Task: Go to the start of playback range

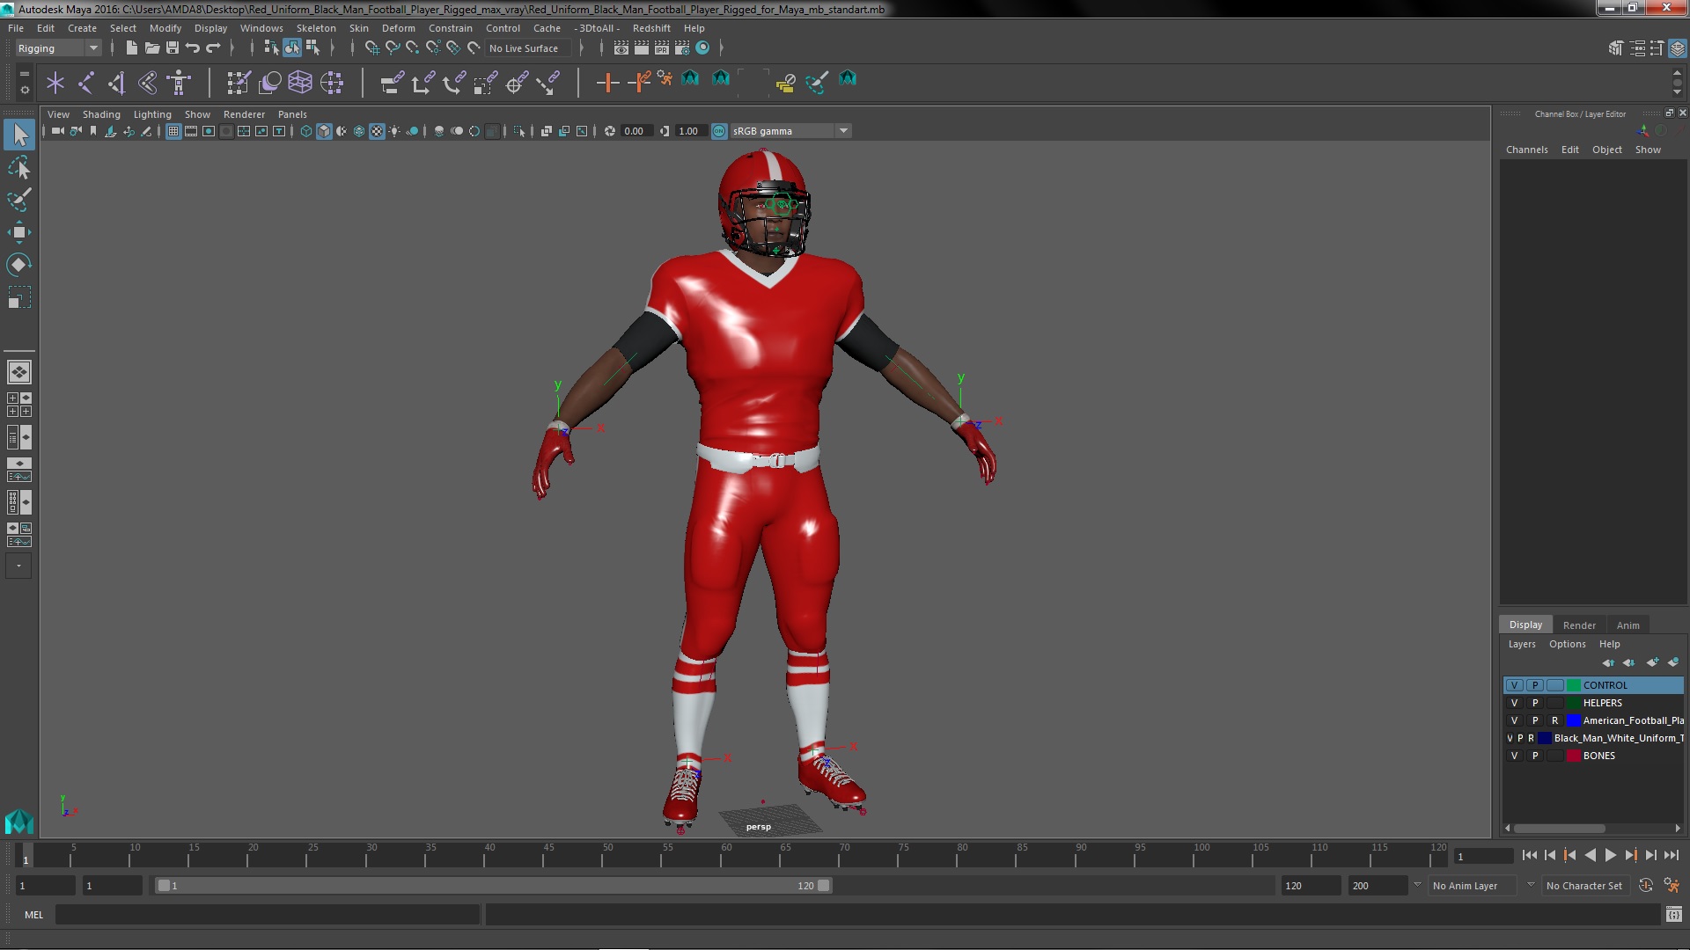Action: pos(1529,855)
